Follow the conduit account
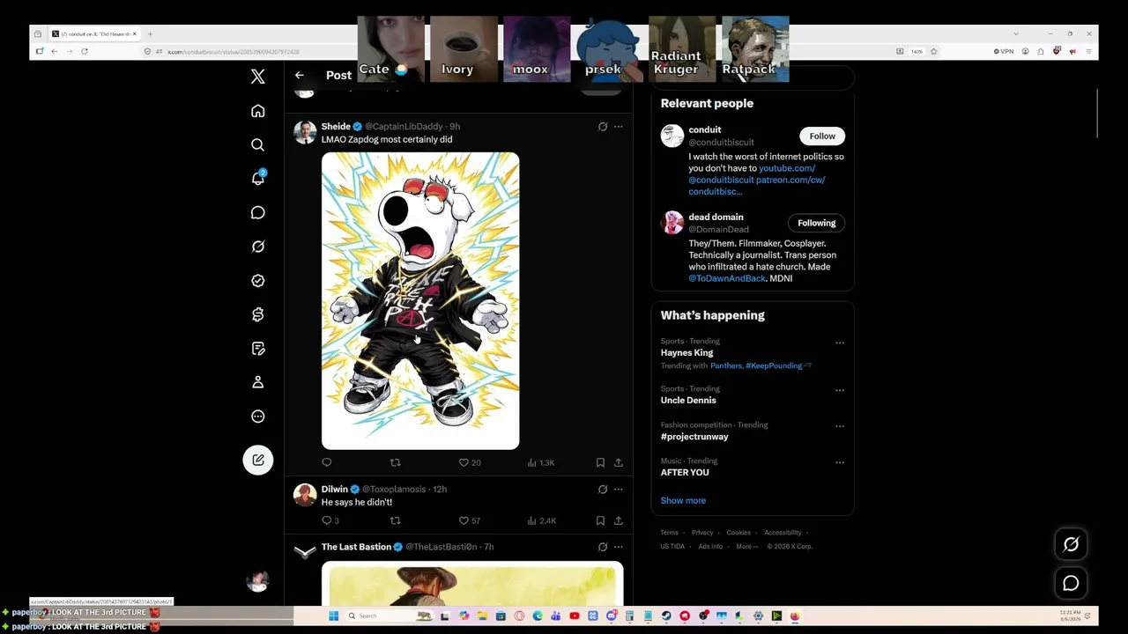This screenshot has height=634, width=1128. pos(822,136)
